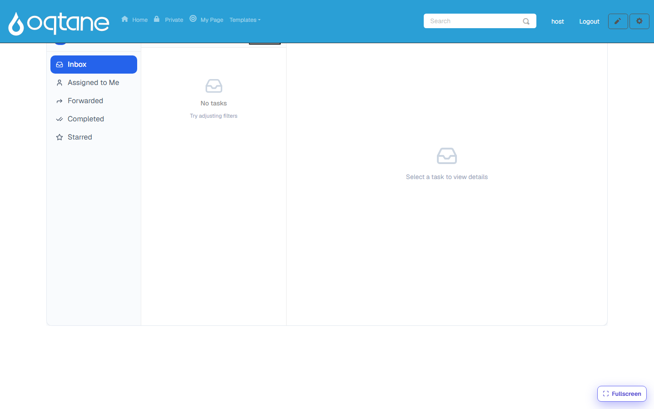Select Assigned to Me in the sidebar
654x409 pixels.
point(94,83)
